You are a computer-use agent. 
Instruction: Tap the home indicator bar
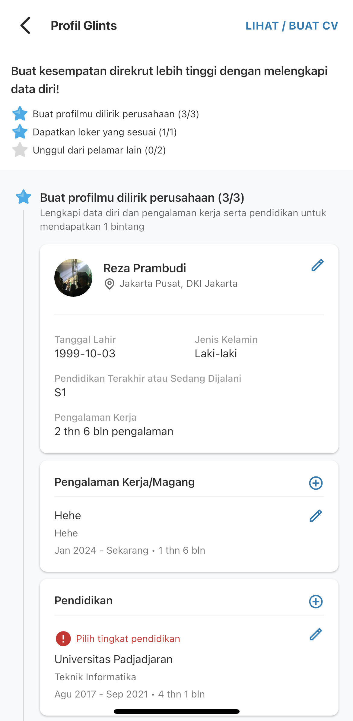[x=176, y=711]
